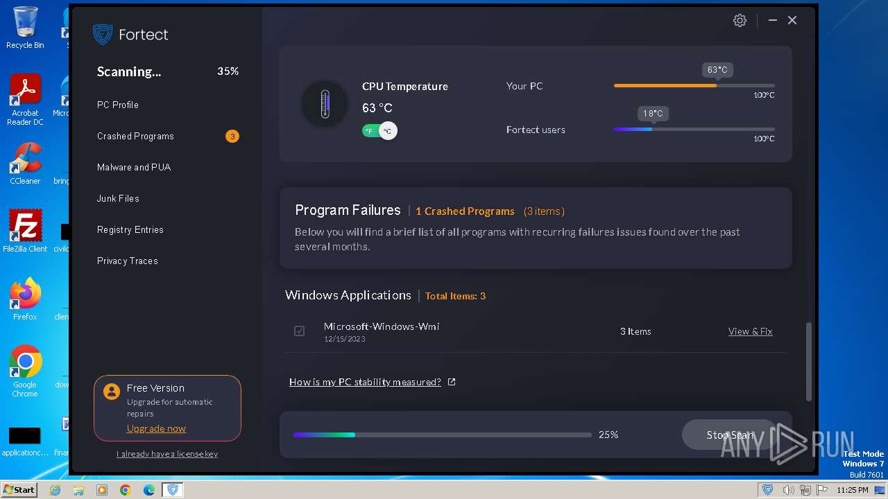Open Firefox desktop shortcut
This screenshot has width=888, height=499.
pyautogui.click(x=25, y=299)
